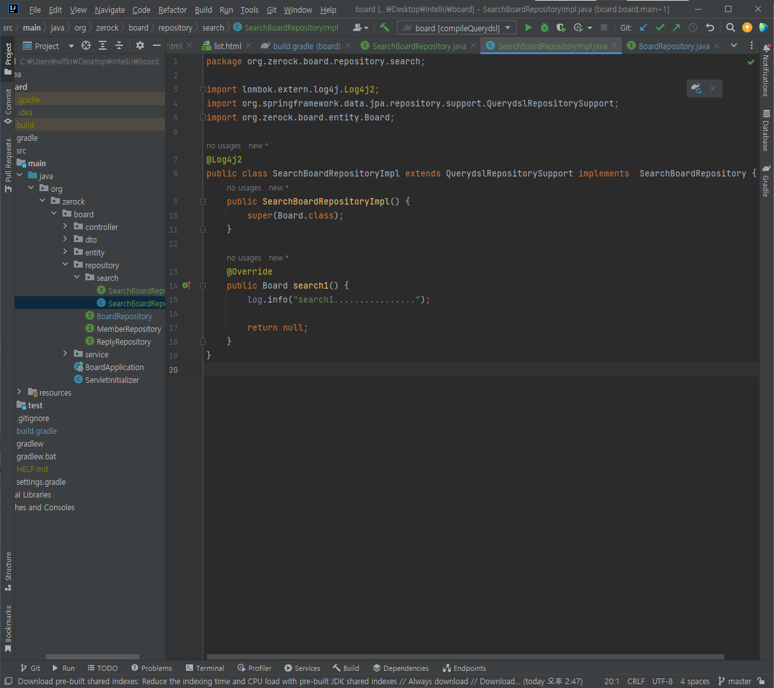
Task: Click Select Opened File target icon
Action: point(86,45)
